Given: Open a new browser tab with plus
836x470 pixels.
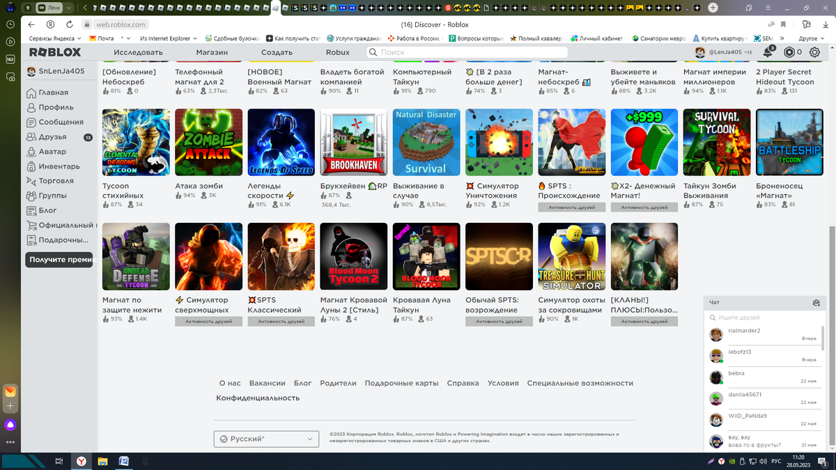Looking at the screenshot, I should pyautogui.click(x=713, y=8).
